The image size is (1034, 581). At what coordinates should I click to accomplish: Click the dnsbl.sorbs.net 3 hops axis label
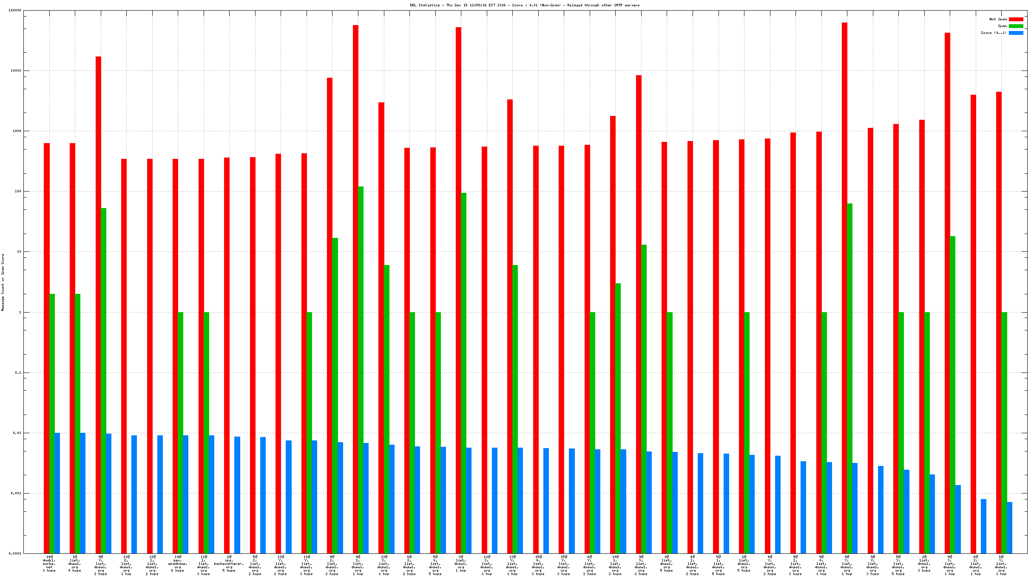pos(49,563)
